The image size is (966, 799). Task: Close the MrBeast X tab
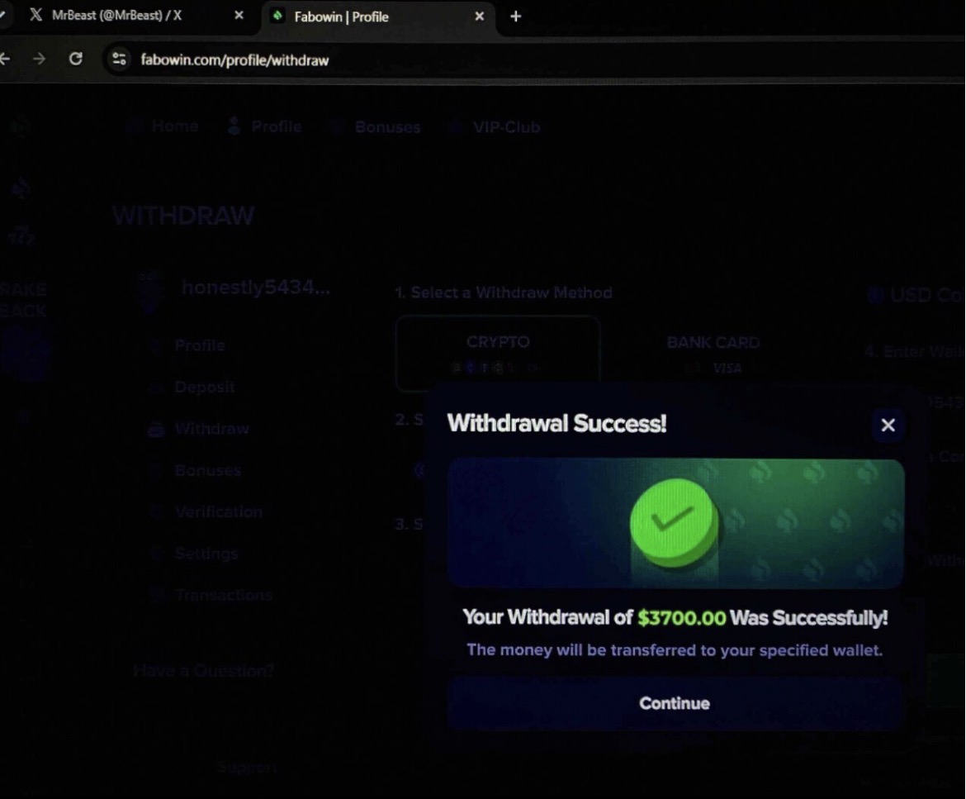click(x=239, y=16)
